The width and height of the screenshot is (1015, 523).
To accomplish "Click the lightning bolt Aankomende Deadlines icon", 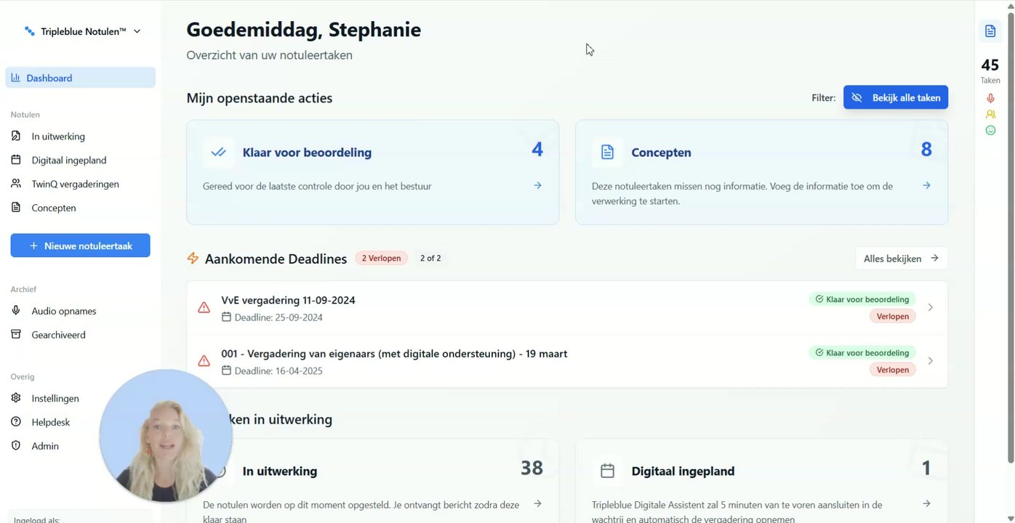I will (193, 259).
